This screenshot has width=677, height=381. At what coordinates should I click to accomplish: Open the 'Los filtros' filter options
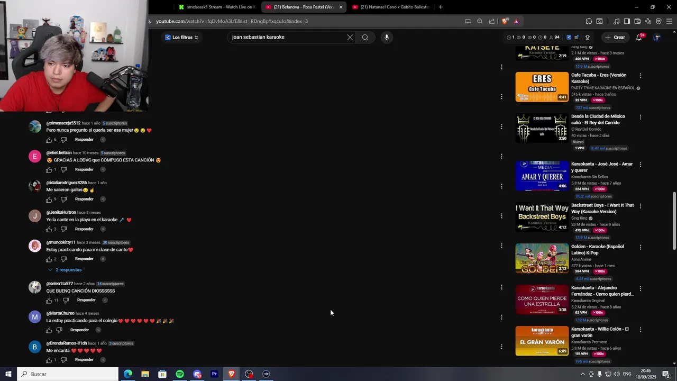(x=181, y=37)
